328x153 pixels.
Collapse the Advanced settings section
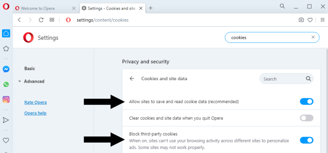(x=32, y=81)
